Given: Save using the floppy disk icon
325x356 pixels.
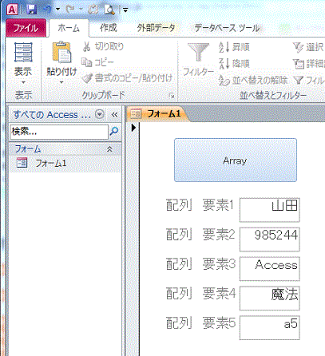Looking at the screenshot, I should 32,10.
